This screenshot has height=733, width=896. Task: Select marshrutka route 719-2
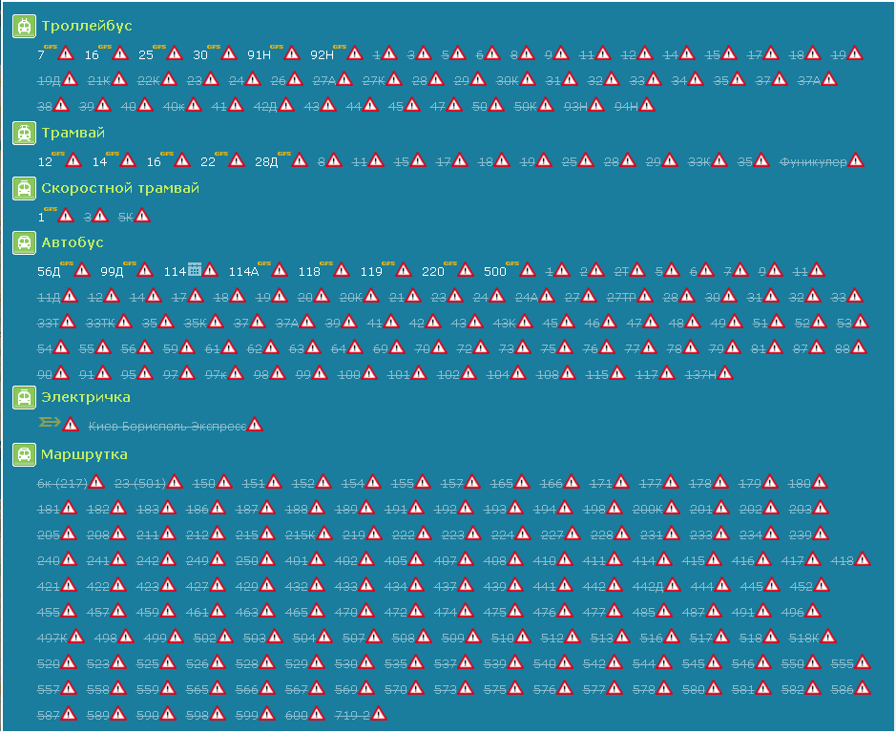(350, 714)
